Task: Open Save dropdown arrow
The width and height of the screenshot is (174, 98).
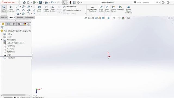Action: (x=43, y=2)
